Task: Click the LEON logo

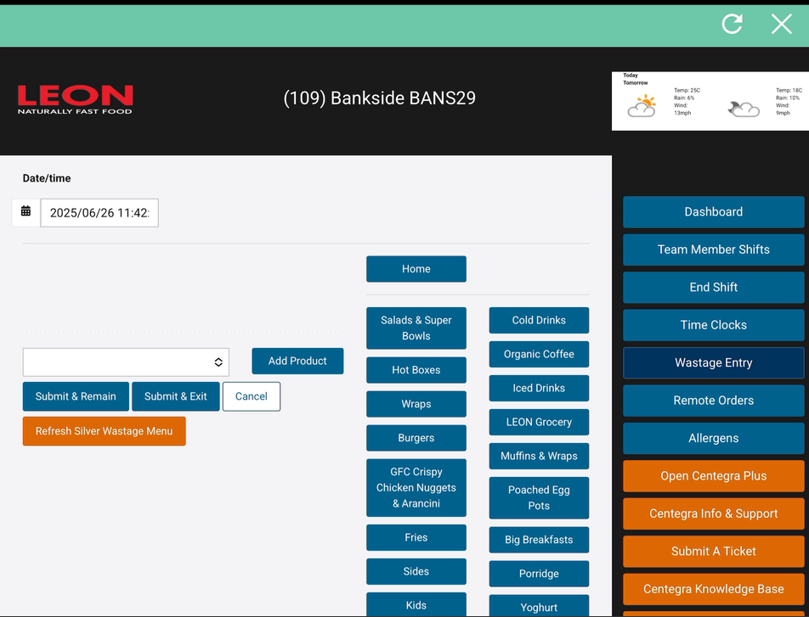Action: pos(76,98)
